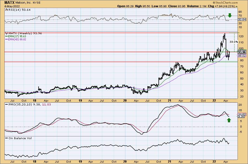The image size is (248, 164).
Task: Click year label 22 under the price panel
Action: [214, 100]
